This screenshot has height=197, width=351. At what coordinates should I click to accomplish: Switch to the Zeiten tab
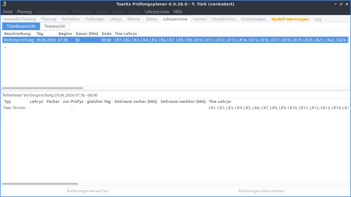point(152,19)
